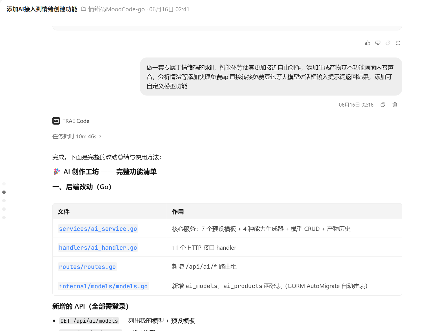Screen dimensions: 436x332
Task: Select the active second navigation dot
Action: (x=4, y=192)
